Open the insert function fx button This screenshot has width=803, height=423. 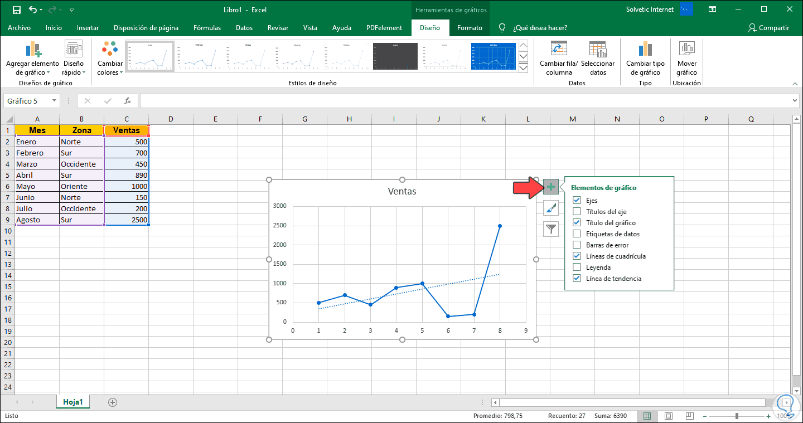pyautogui.click(x=128, y=101)
